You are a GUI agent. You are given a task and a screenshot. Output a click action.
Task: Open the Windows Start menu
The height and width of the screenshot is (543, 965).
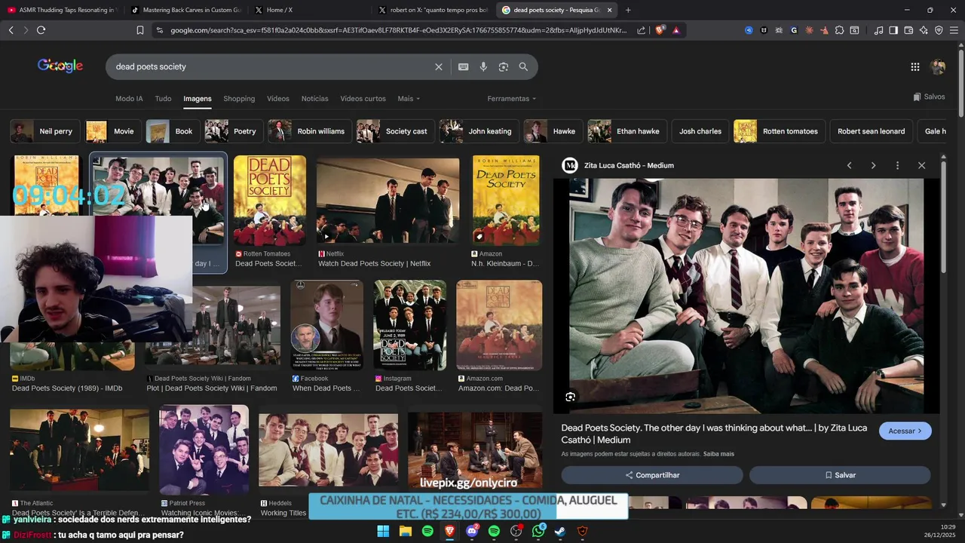tap(383, 531)
